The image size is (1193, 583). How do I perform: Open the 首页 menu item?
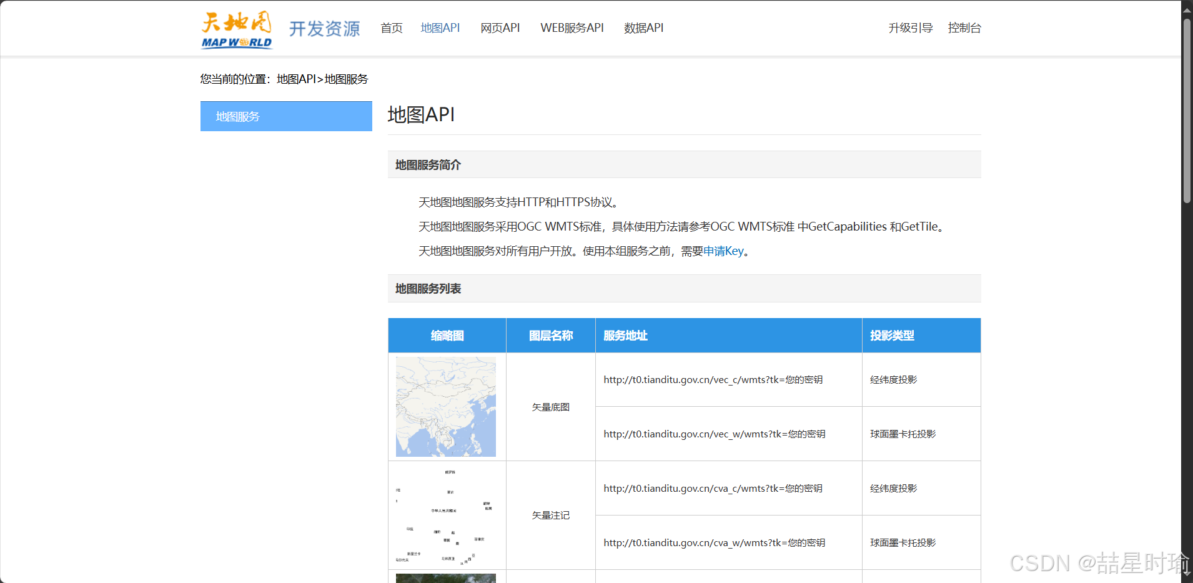392,28
